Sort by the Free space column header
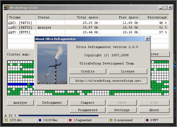Image resolution: width=177 pixels, height=127 pixels. click(120, 17)
